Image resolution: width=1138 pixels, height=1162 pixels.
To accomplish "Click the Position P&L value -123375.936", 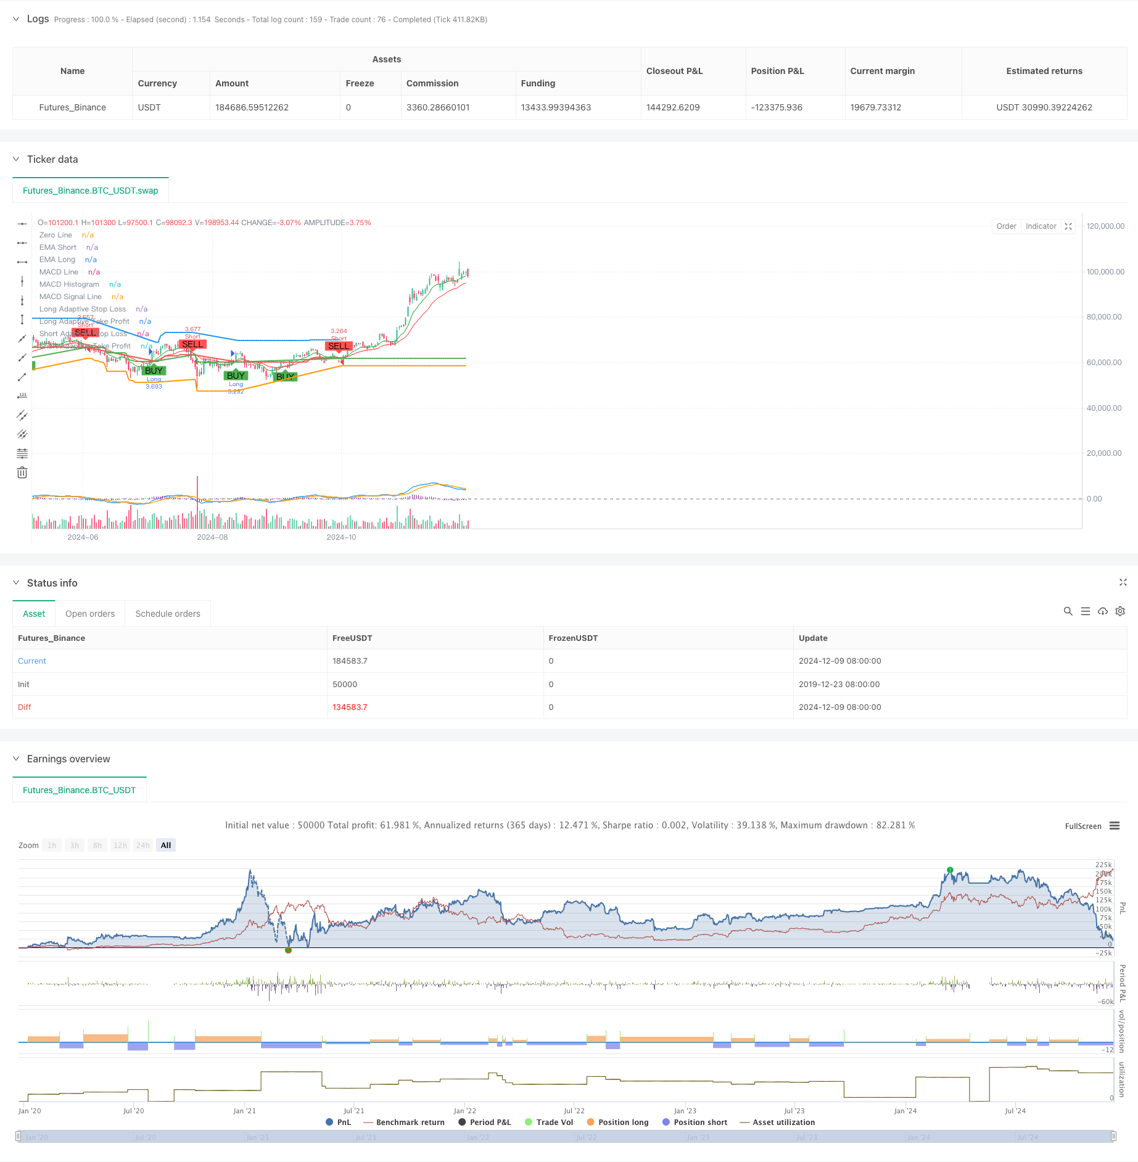I will [777, 107].
